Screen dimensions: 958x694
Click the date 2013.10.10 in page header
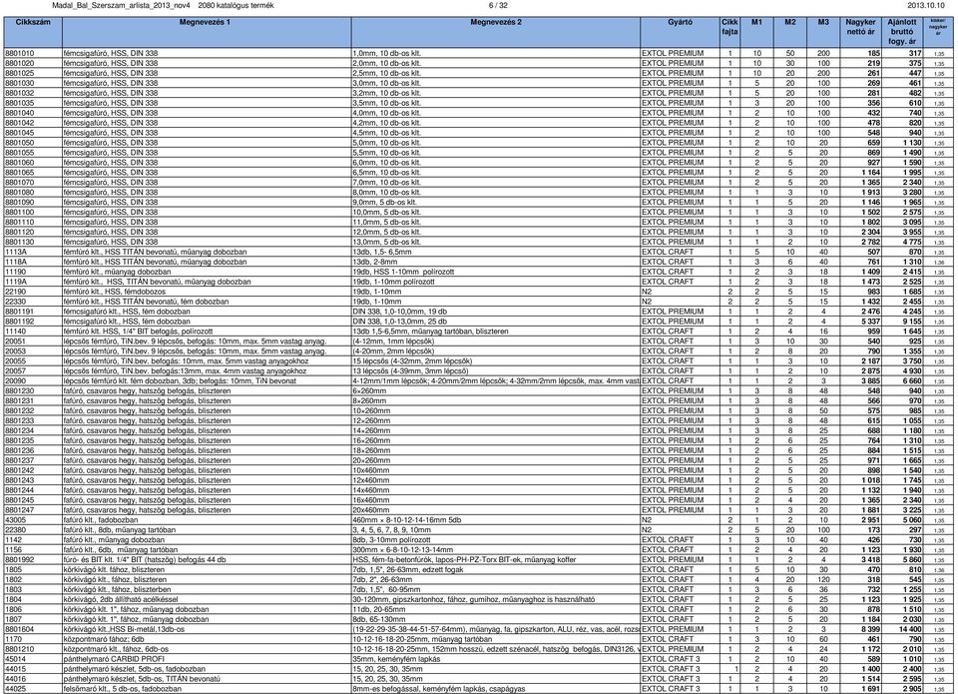pyautogui.click(x=926, y=6)
